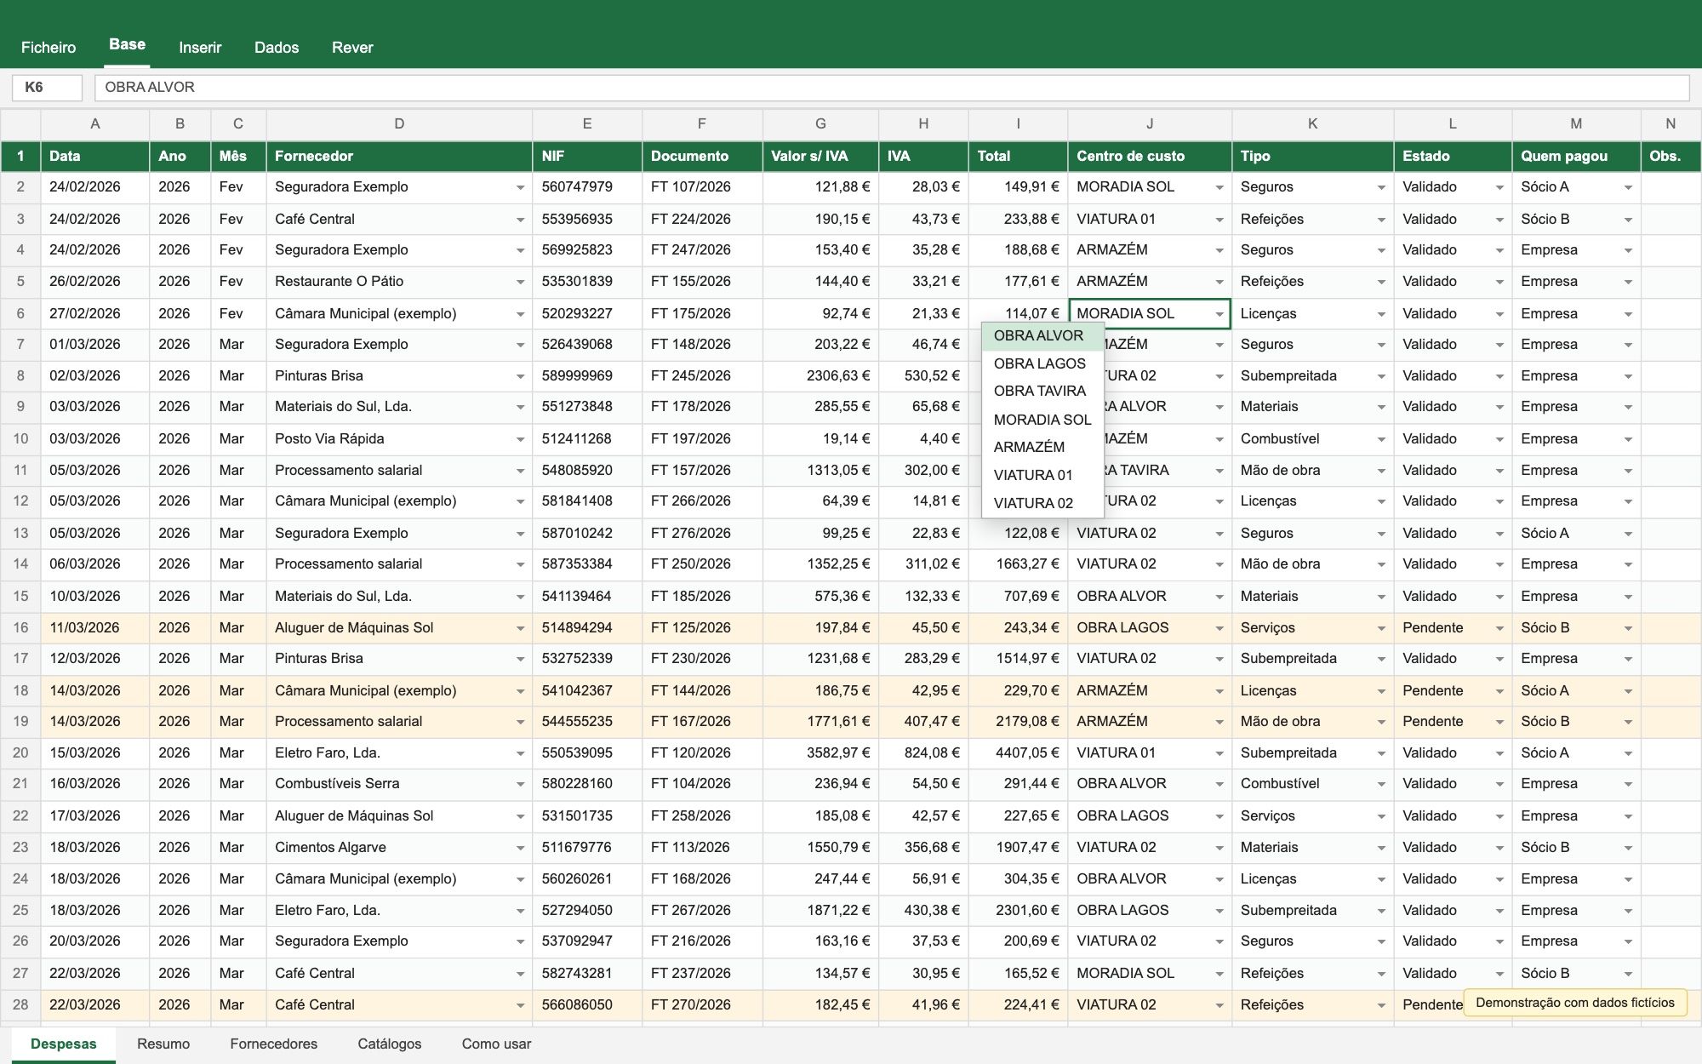1702x1064 pixels.
Task: Open the Tipo dropdown arrow in row 23
Action: point(1381,848)
